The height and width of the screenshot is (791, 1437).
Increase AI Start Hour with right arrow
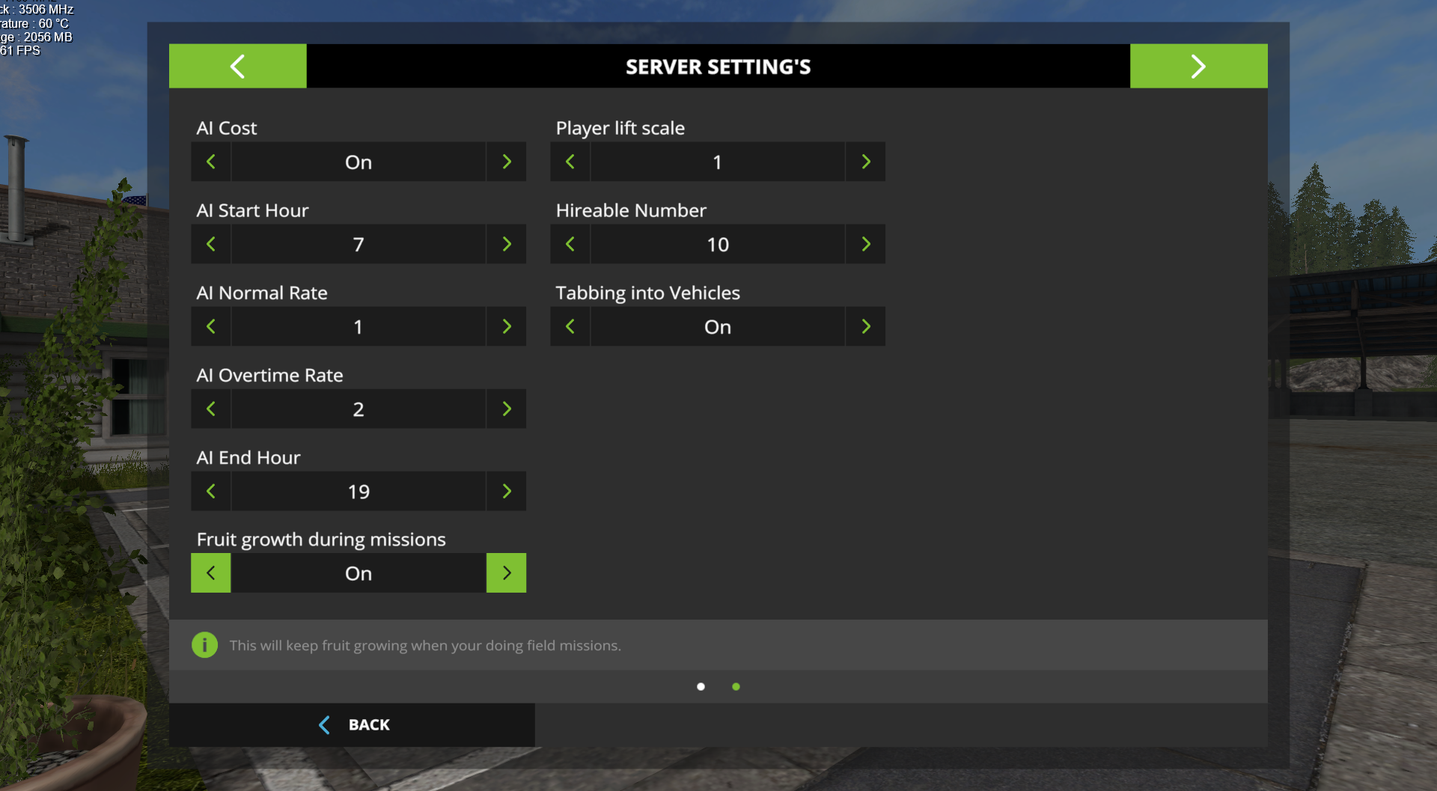click(x=507, y=244)
